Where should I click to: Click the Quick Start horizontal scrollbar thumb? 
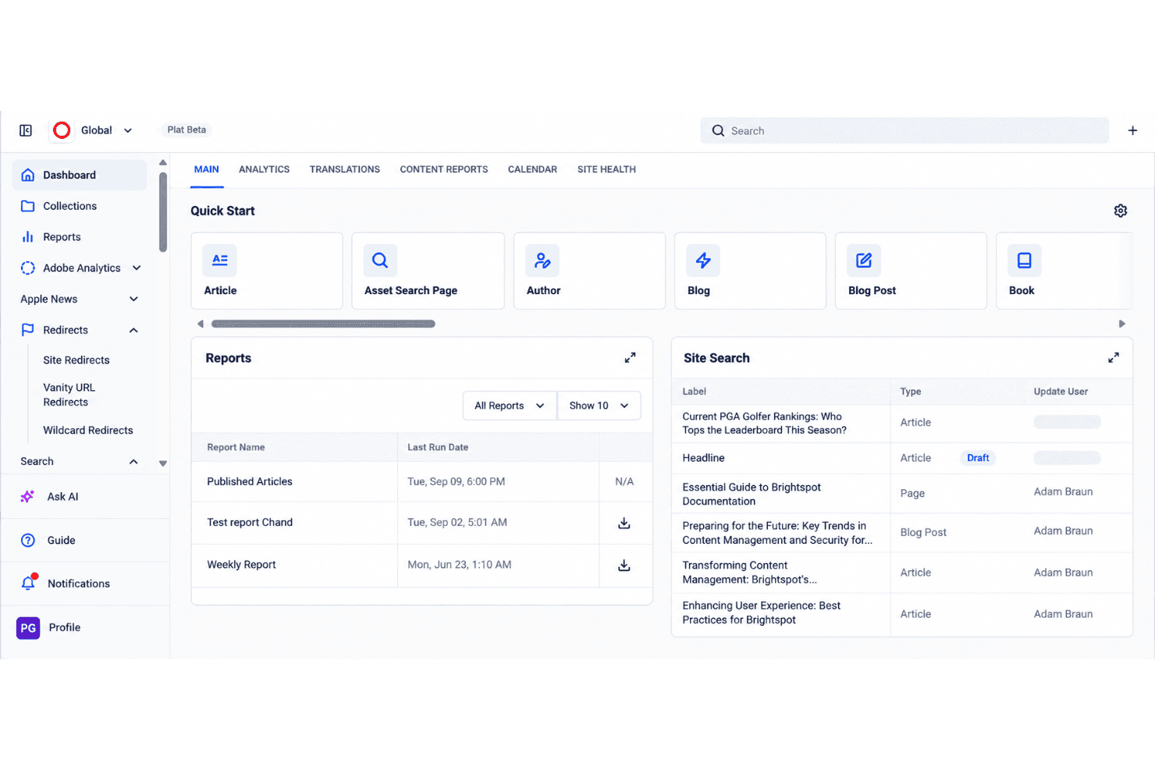(323, 324)
